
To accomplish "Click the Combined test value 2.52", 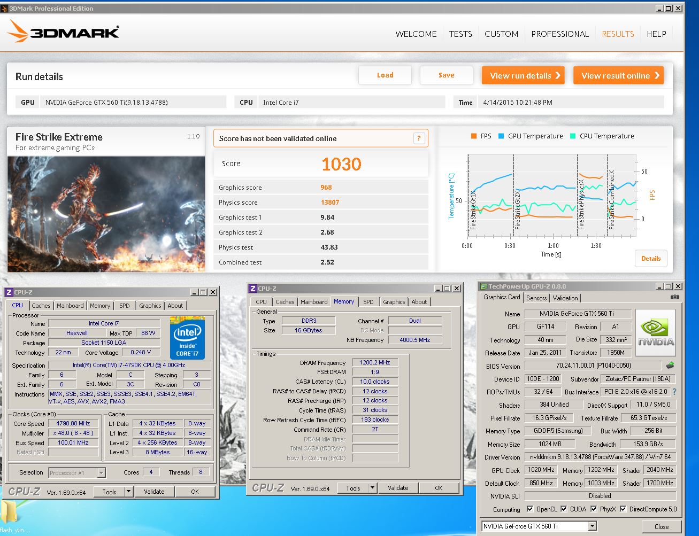I will point(327,262).
